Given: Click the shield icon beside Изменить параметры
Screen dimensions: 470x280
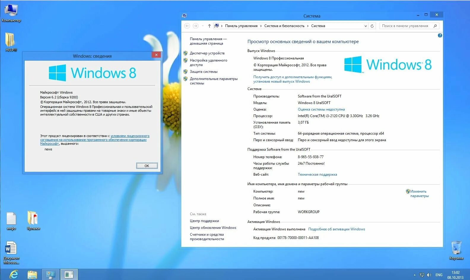Looking at the screenshot, I should (408, 191).
